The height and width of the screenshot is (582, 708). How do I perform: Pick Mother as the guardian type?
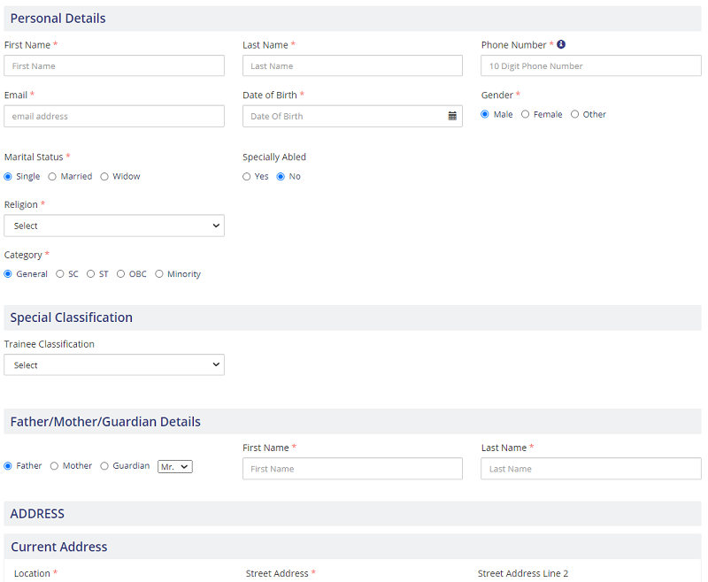[55, 466]
